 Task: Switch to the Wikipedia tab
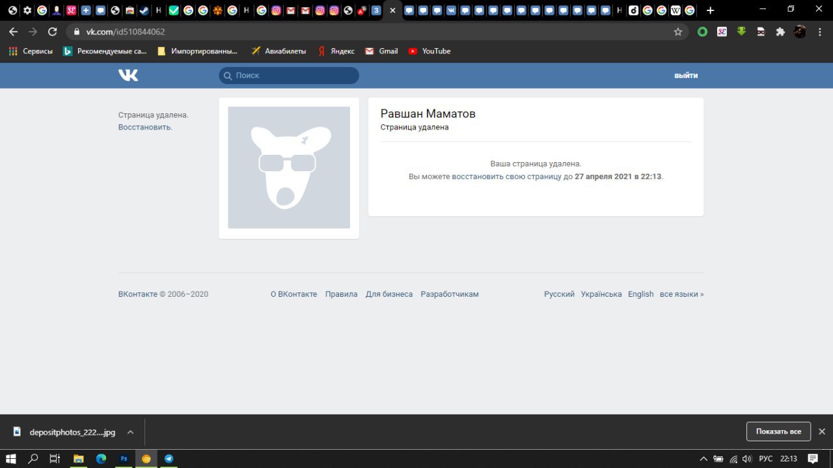(x=676, y=10)
